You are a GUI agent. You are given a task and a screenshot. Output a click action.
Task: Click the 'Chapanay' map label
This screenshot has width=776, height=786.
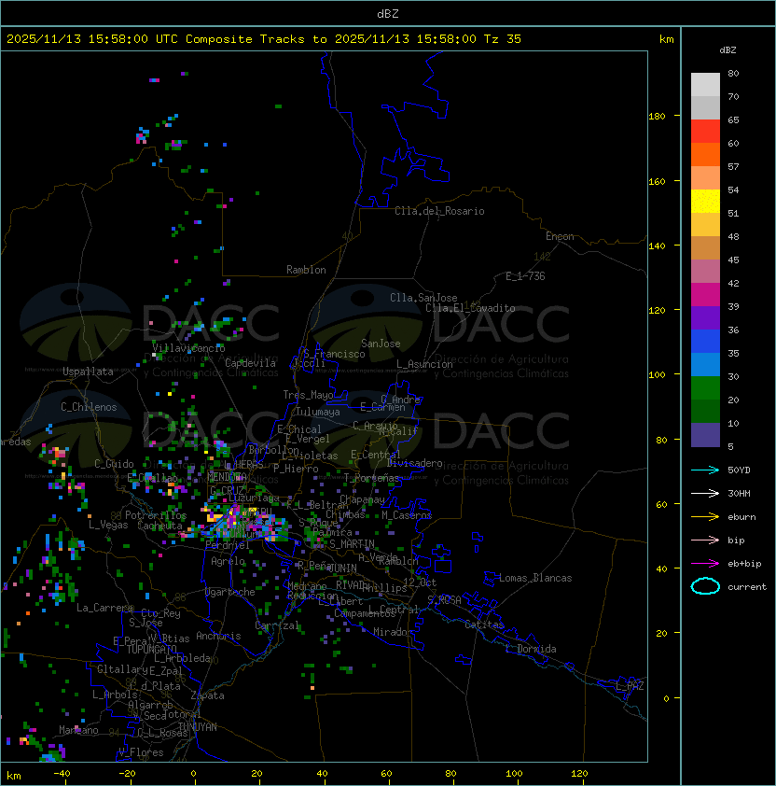pos(362,499)
